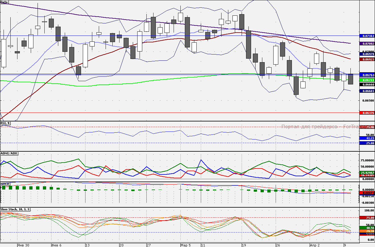The width and height of the screenshot is (375, 247).
Task: Click the green ADX value tag 25.92967
Action: [x=367, y=172]
